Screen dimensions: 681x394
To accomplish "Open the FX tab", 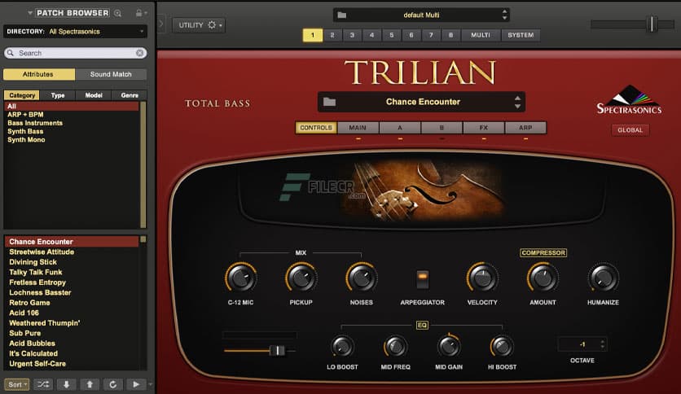I will pyautogui.click(x=483, y=128).
